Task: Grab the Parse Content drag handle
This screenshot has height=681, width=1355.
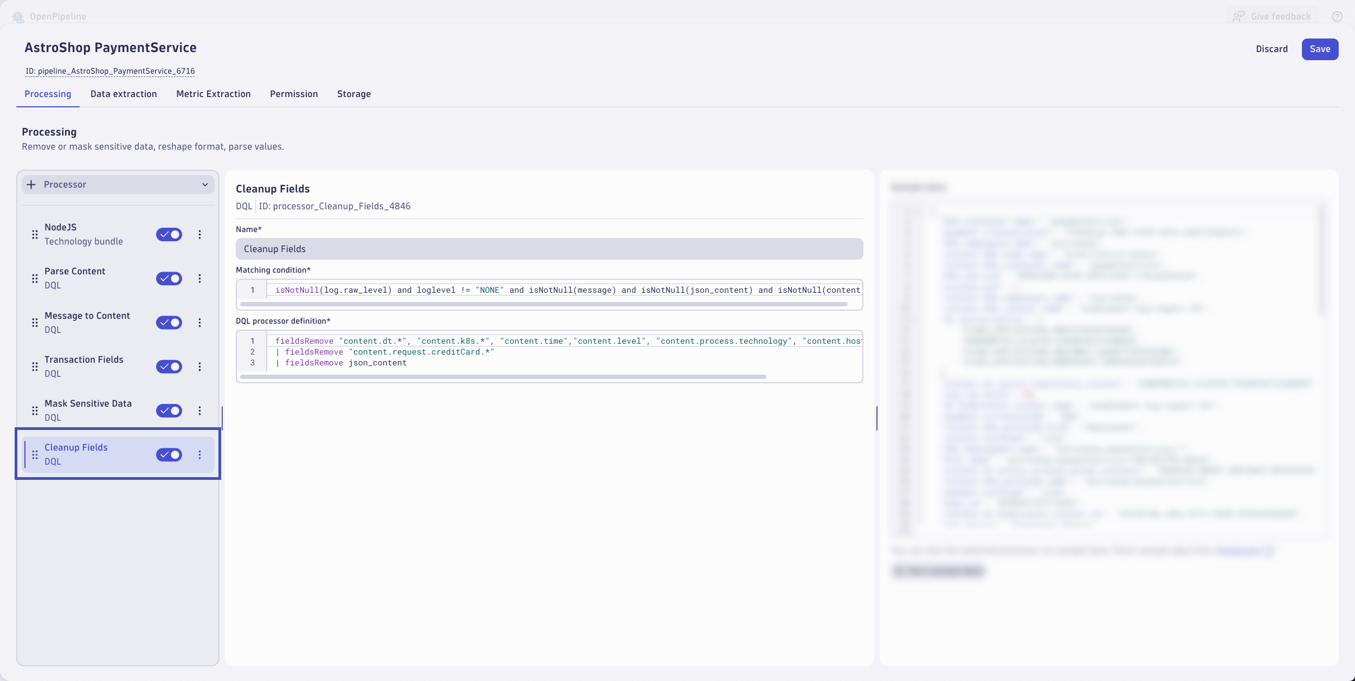Action: pyautogui.click(x=35, y=278)
